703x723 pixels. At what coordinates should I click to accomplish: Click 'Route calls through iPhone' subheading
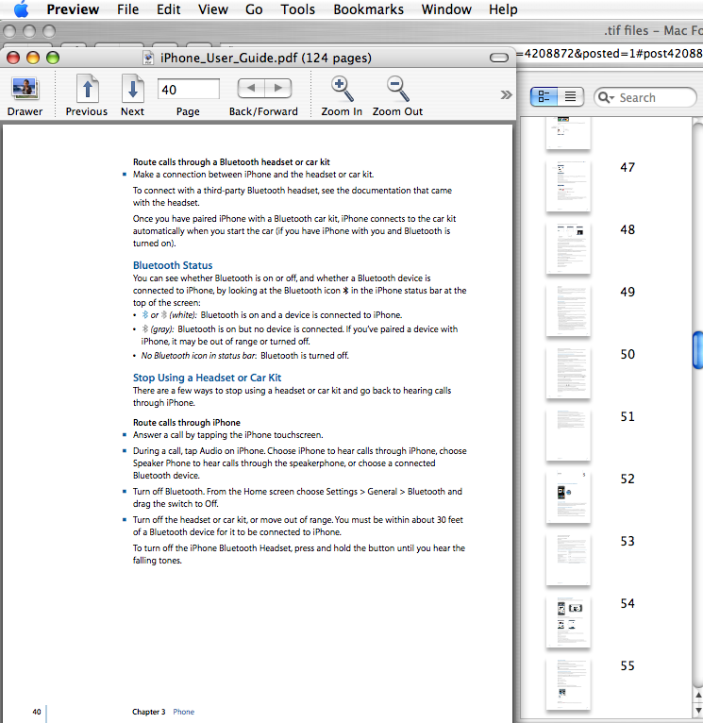click(x=187, y=422)
